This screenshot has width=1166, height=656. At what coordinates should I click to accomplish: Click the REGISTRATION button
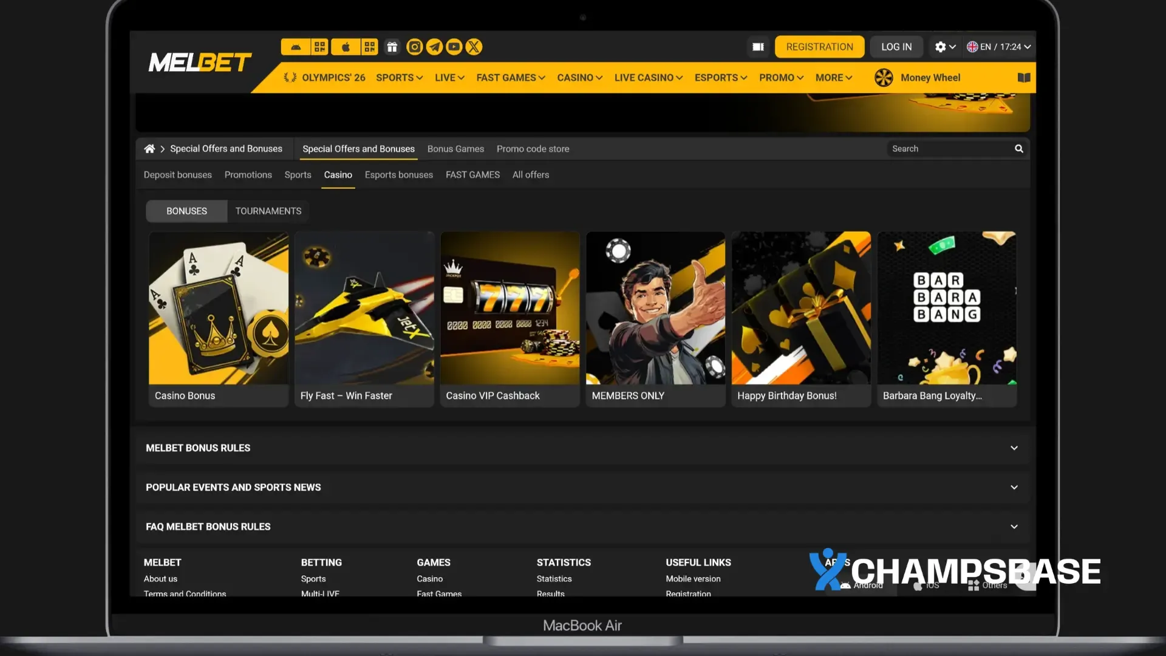coord(819,47)
